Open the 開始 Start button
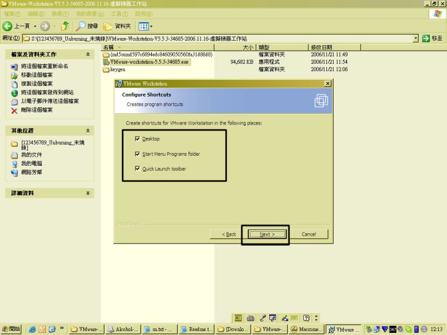447x335 pixels. point(11,329)
